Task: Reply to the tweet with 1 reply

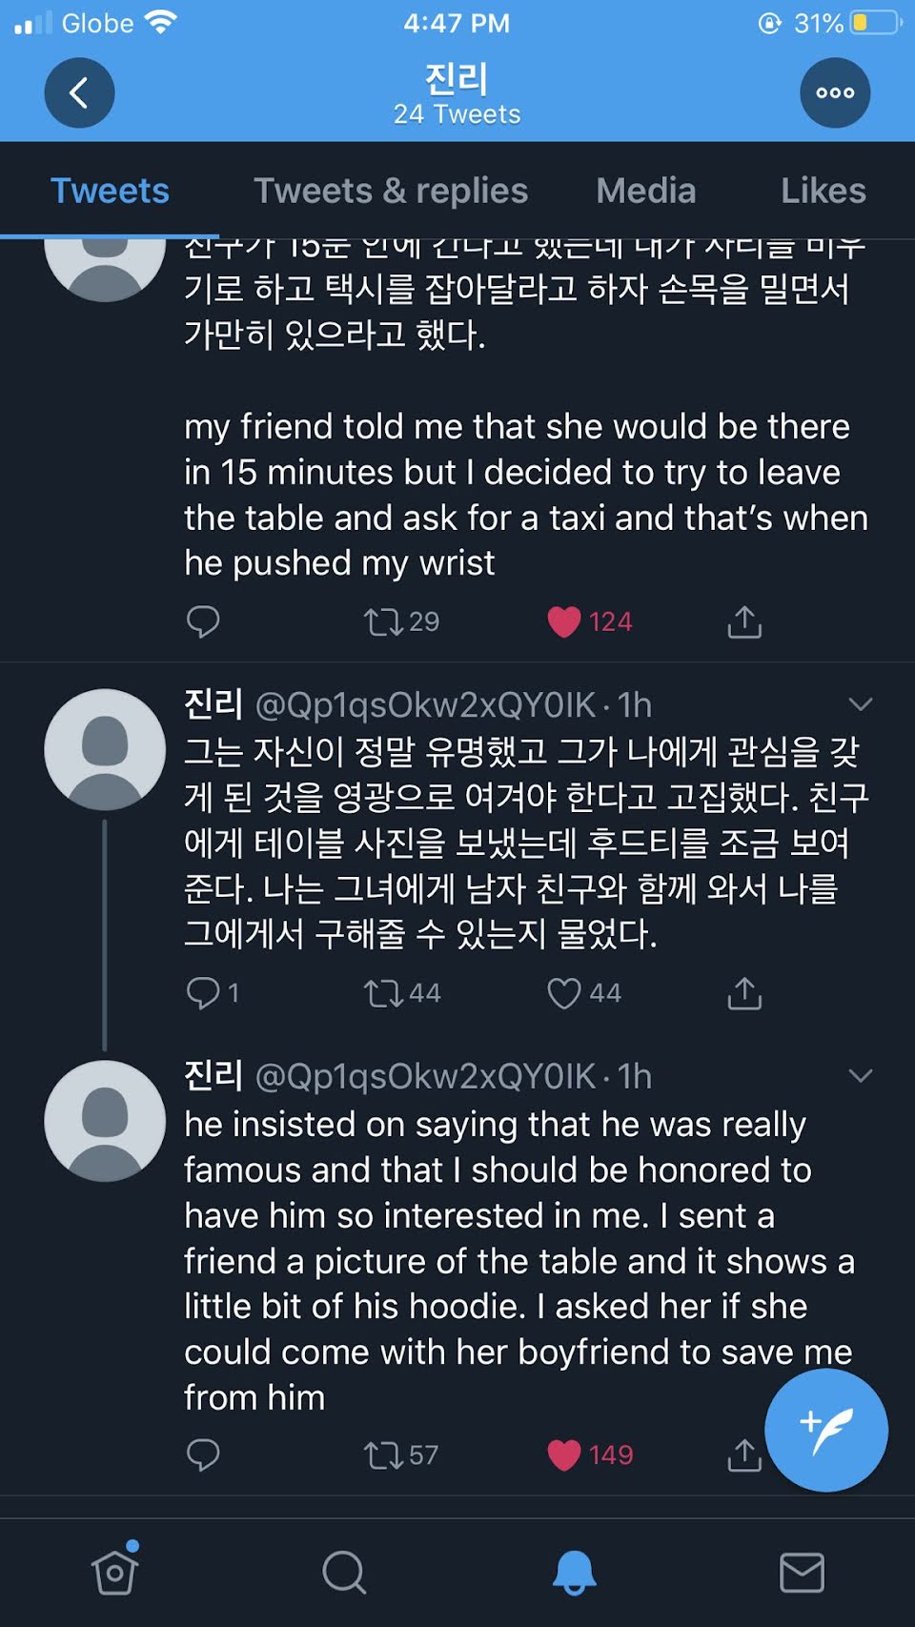Action: (x=203, y=993)
